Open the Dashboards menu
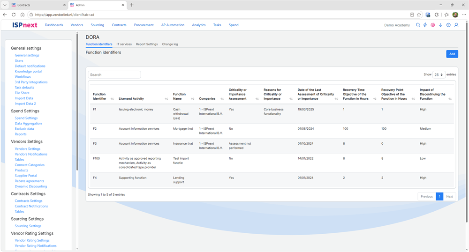The width and height of the screenshot is (469, 252). pyautogui.click(x=54, y=25)
